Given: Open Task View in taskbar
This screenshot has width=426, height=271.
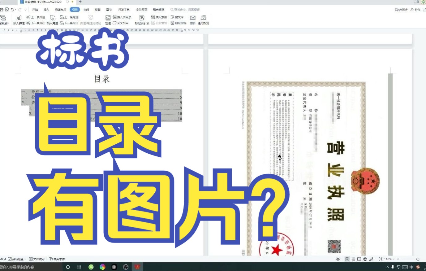Looking at the screenshot, I should click(79, 267).
